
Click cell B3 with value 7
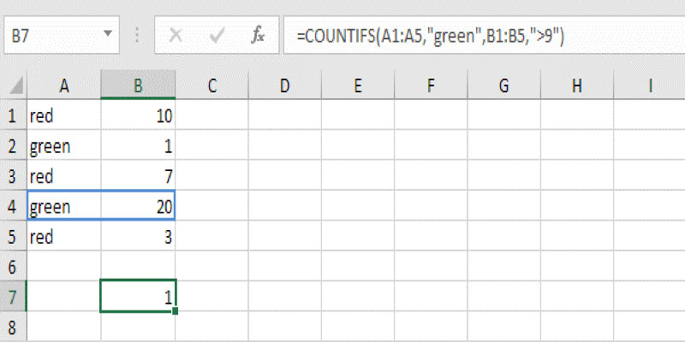tap(138, 176)
